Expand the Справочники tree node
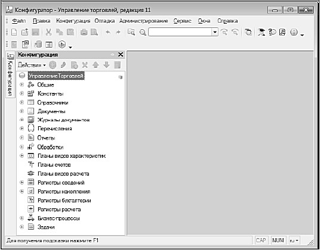This screenshot has height=250, width=320. point(21,102)
